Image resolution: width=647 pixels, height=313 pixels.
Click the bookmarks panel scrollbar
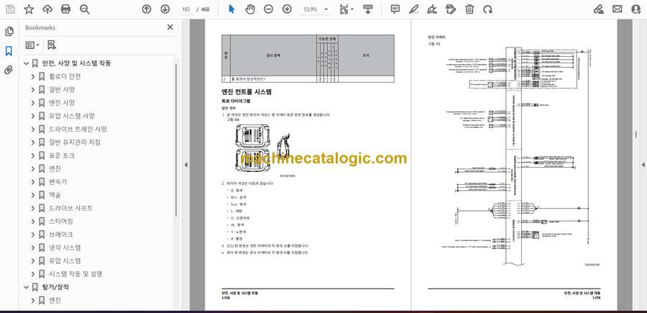coord(176,140)
